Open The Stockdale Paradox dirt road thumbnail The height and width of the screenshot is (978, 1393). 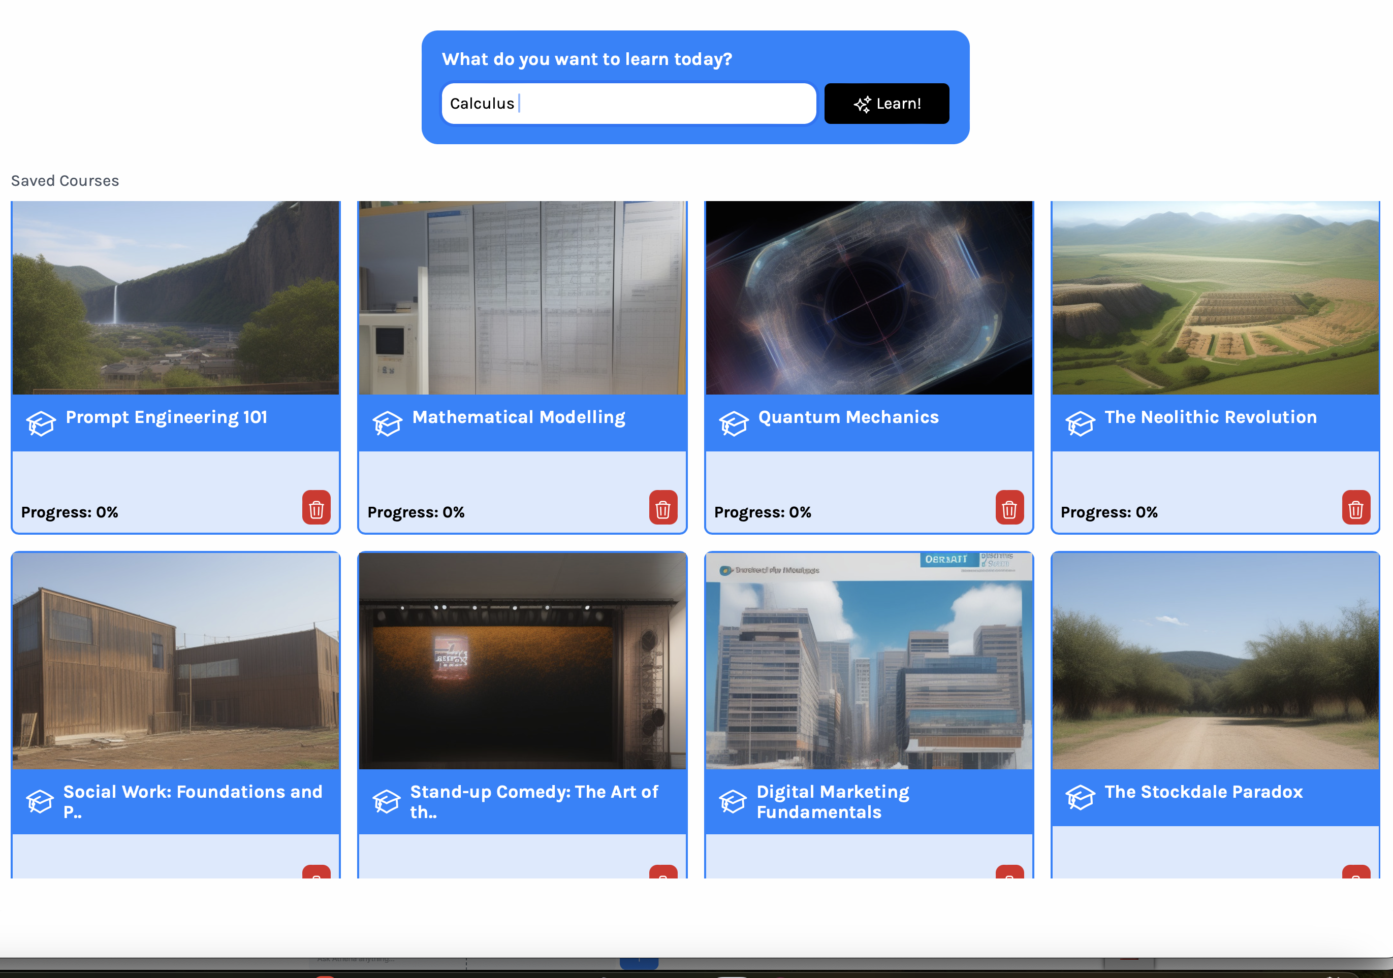pos(1215,661)
